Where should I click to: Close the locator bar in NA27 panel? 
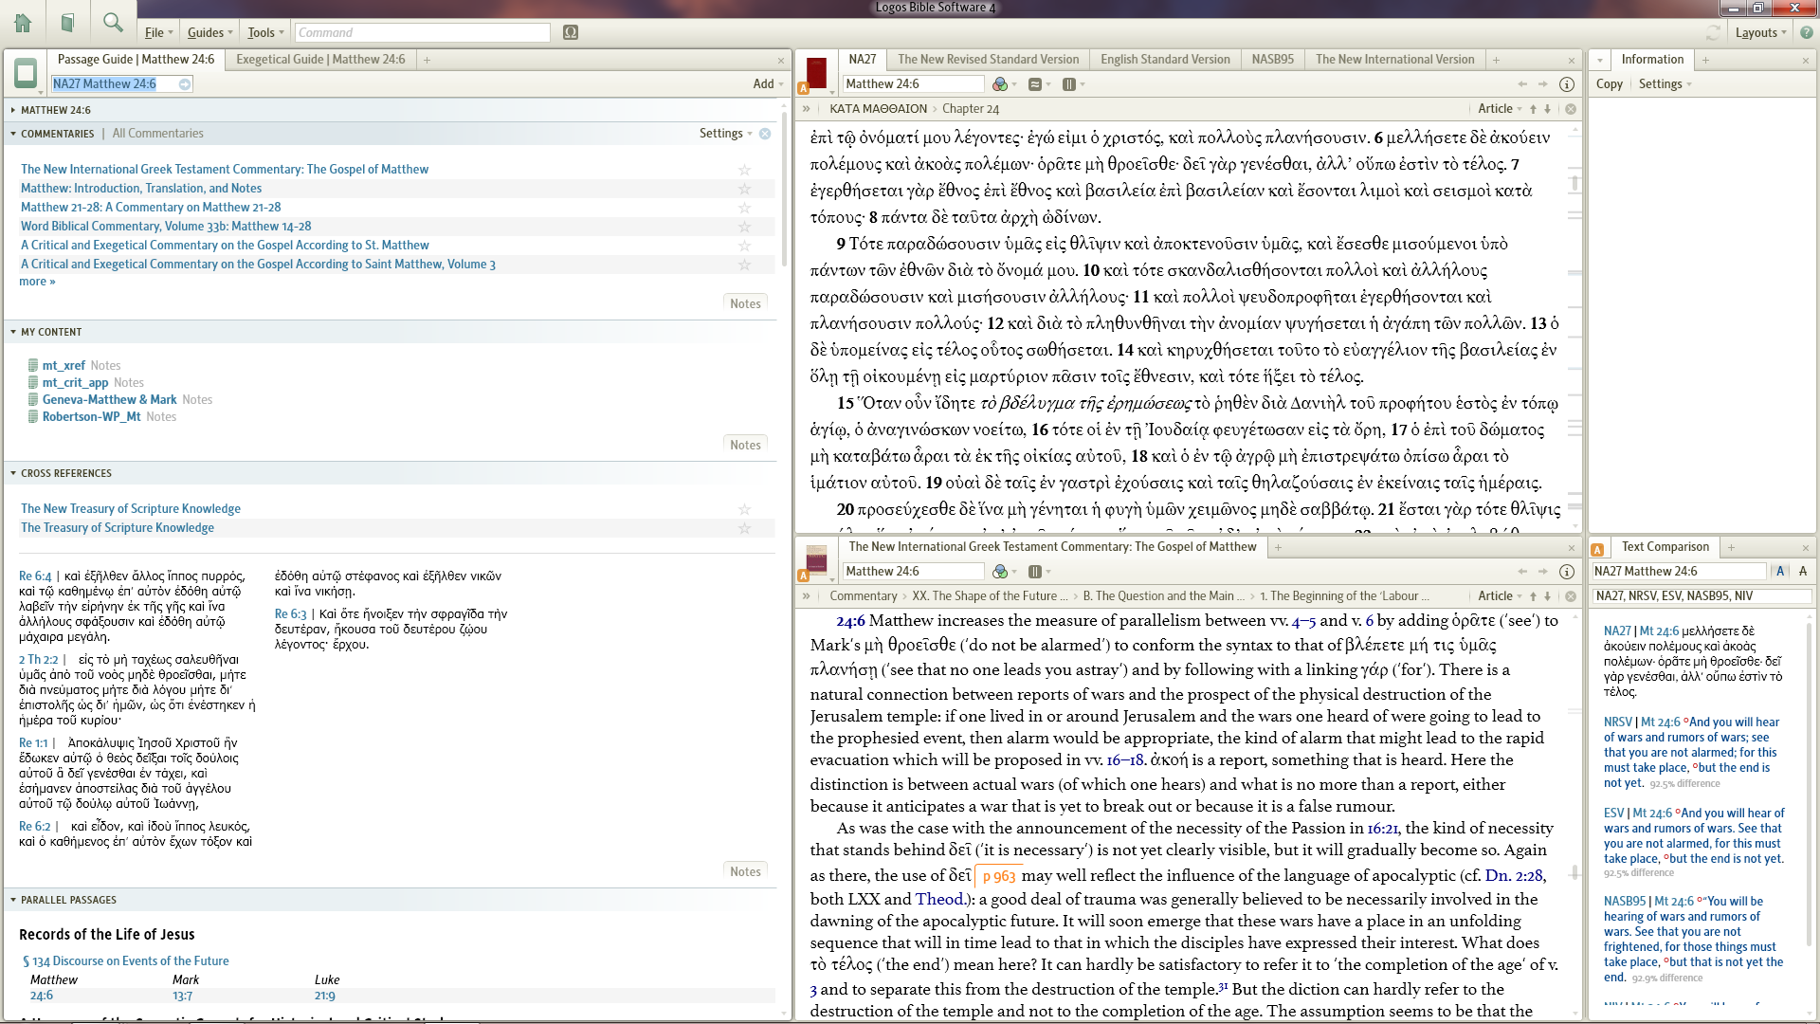point(1571,109)
